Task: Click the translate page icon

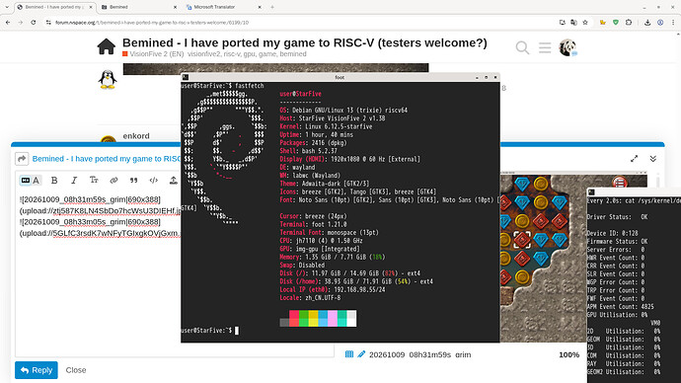Action: 573,22
